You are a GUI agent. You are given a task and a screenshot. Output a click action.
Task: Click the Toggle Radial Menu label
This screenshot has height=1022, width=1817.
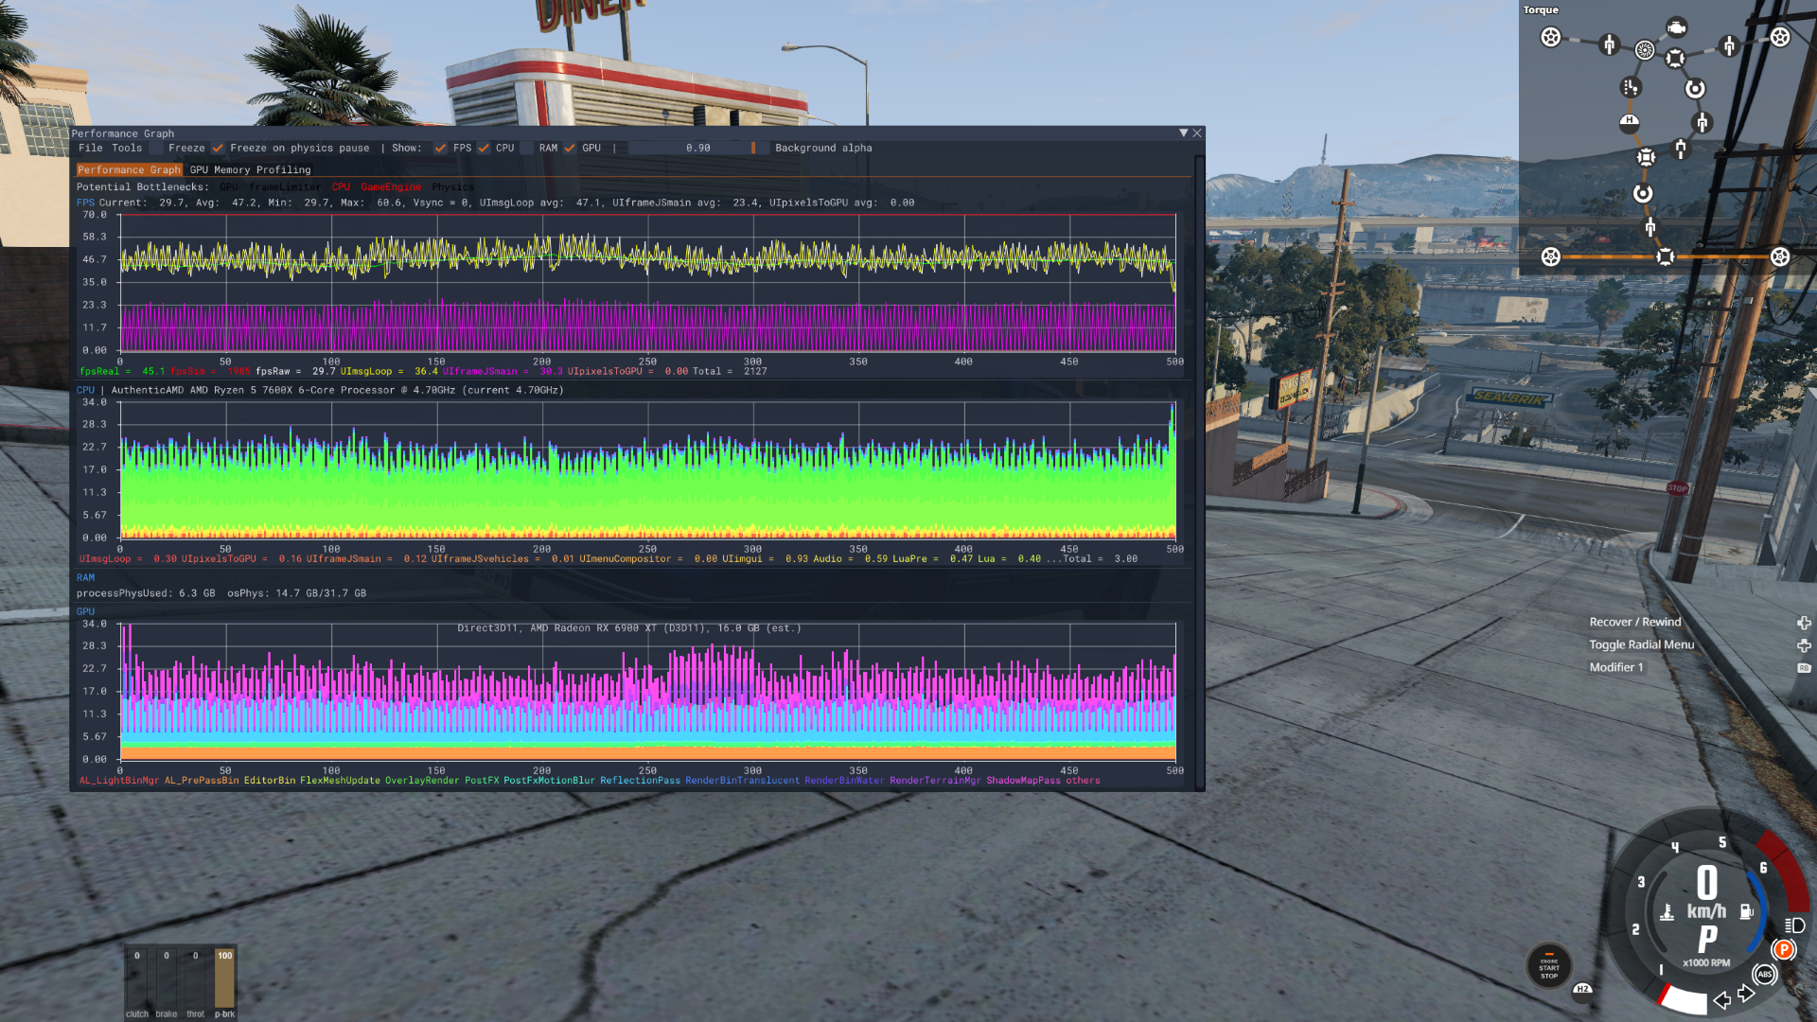1641,644
